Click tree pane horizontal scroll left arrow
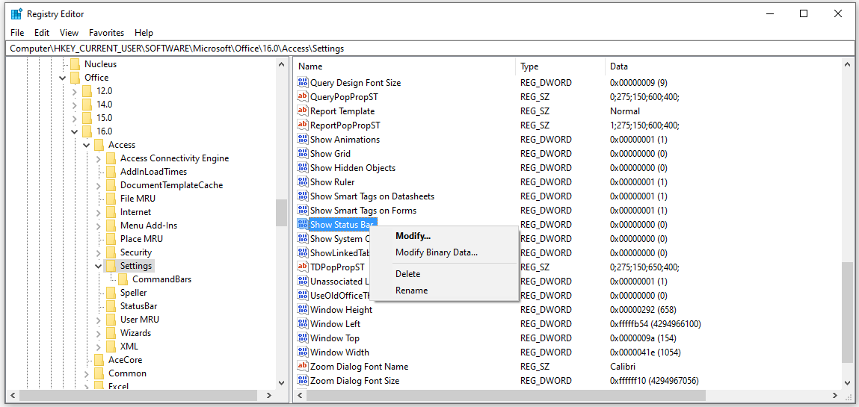 [x=13, y=395]
